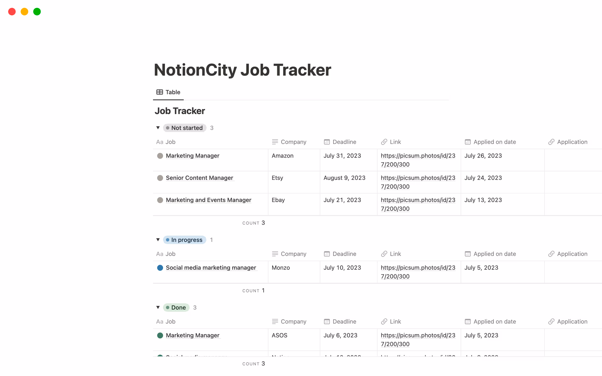The width and height of the screenshot is (602, 376).
Task: Collapse the In progress group
Action: (x=158, y=239)
